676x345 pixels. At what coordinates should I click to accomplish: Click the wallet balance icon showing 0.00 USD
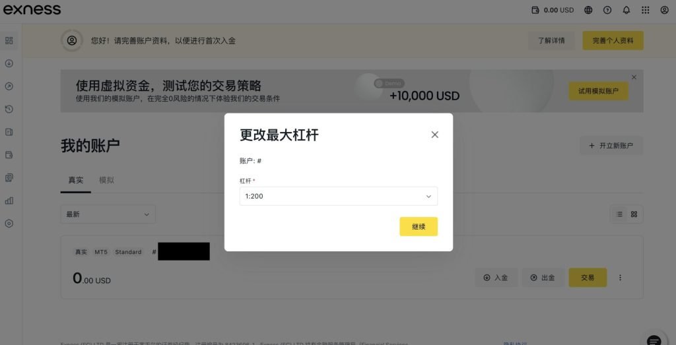pos(535,10)
